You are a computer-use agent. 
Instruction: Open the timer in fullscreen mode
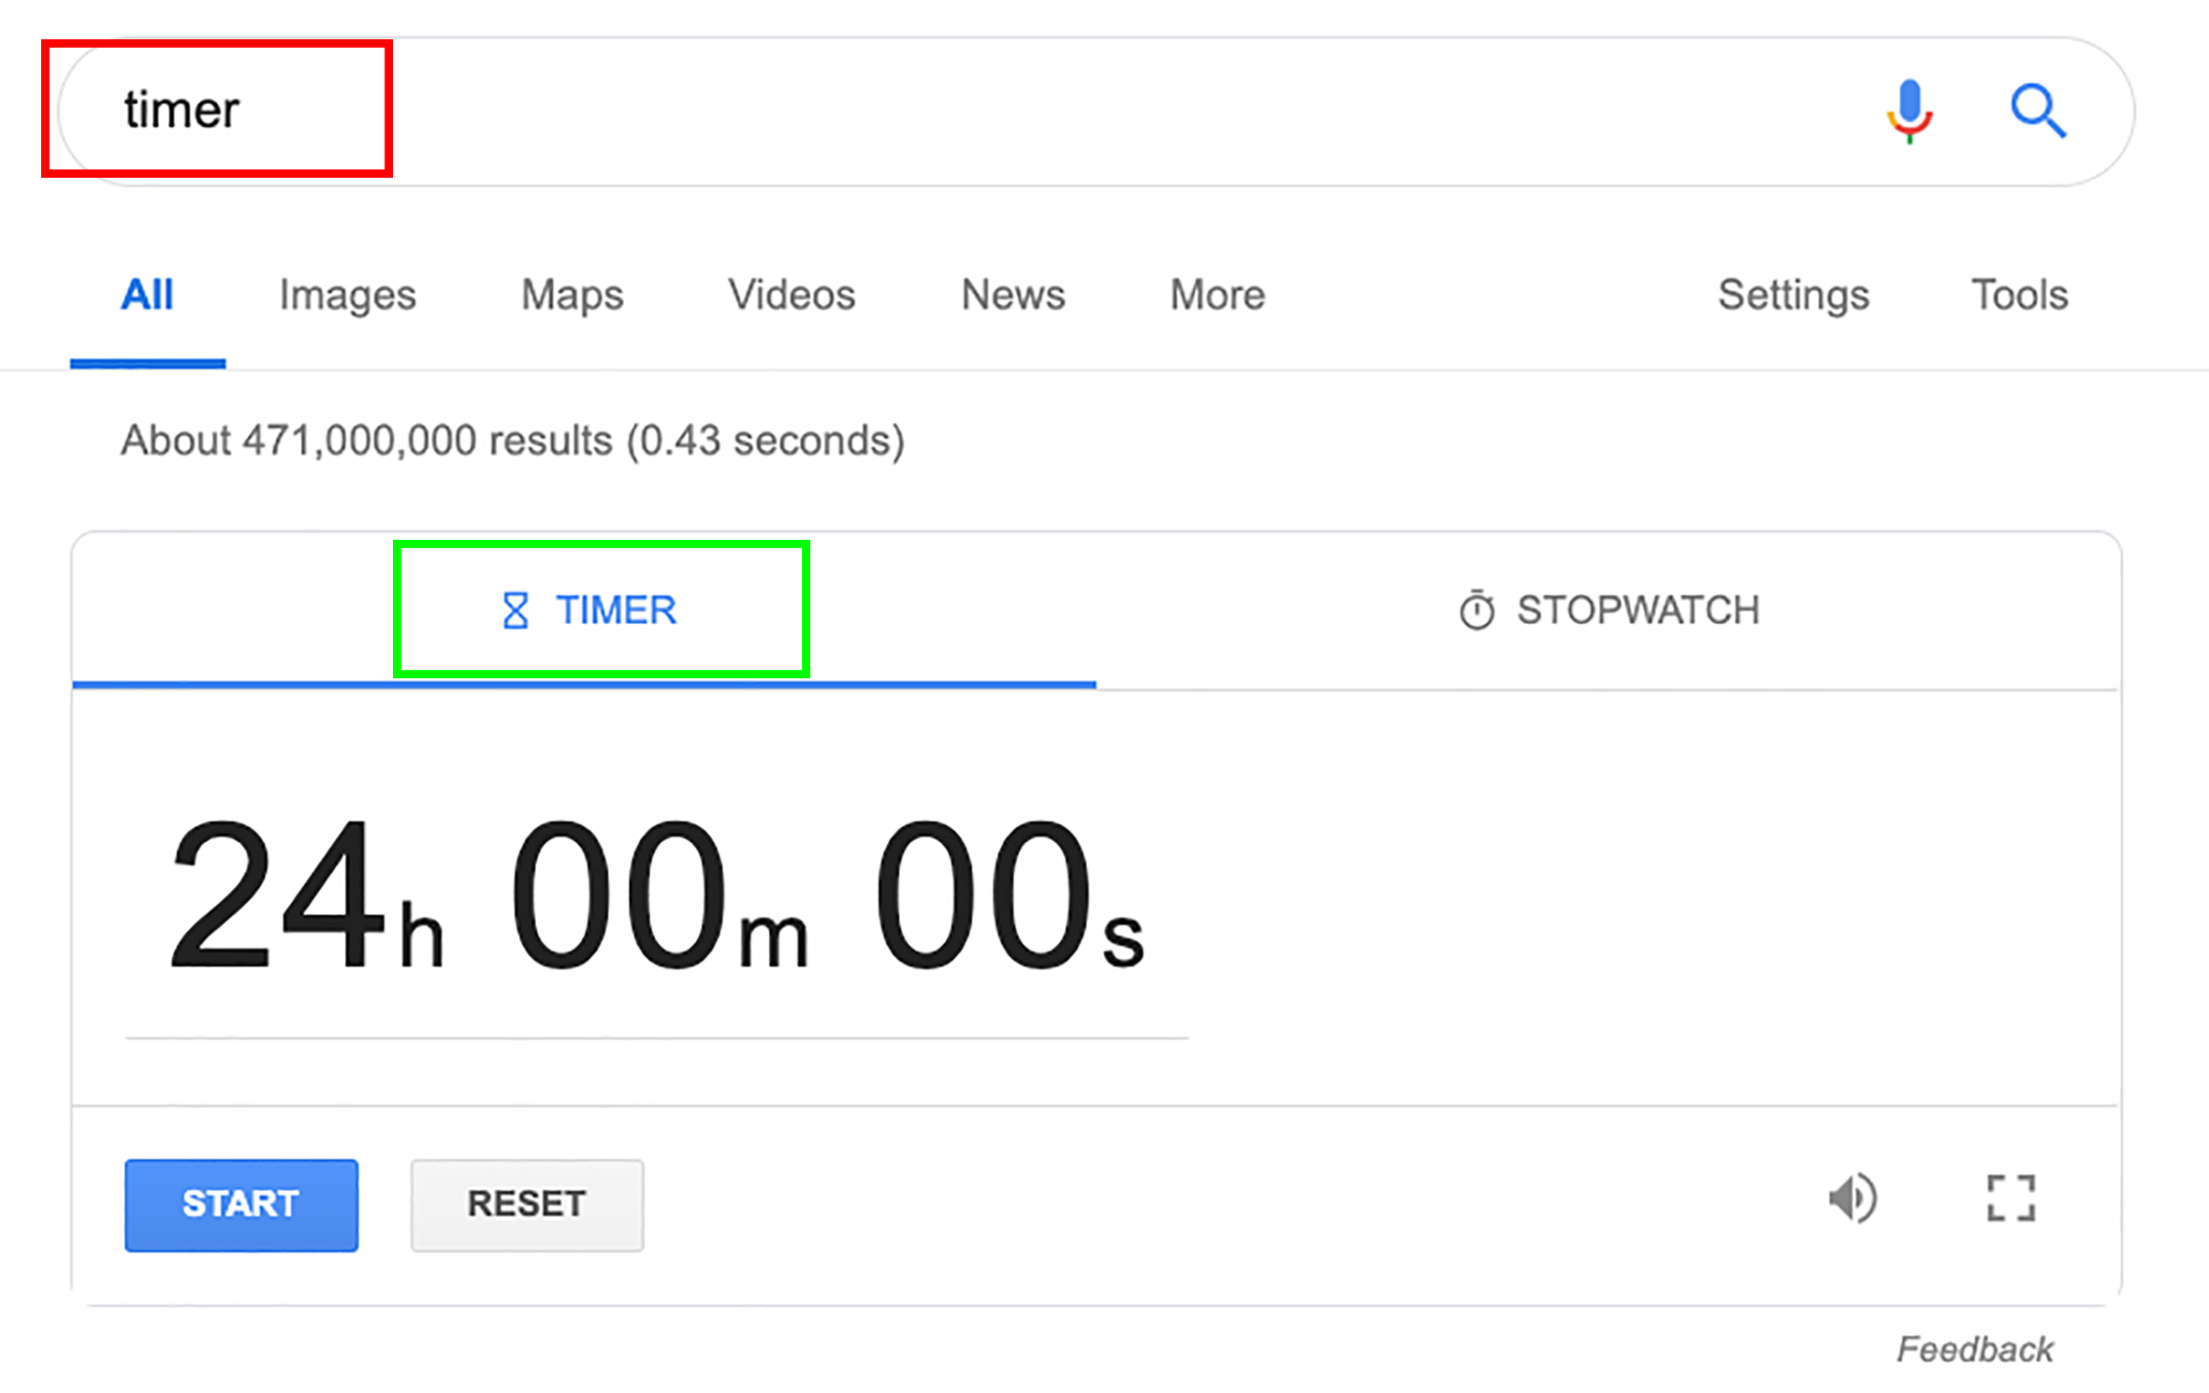tap(2011, 1197)
